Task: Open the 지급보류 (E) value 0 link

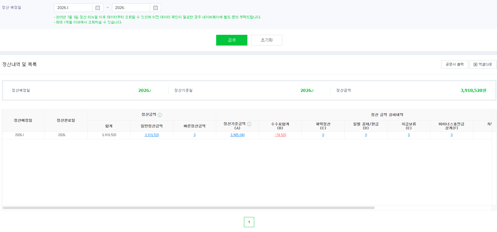Action: tap(409, 135)
